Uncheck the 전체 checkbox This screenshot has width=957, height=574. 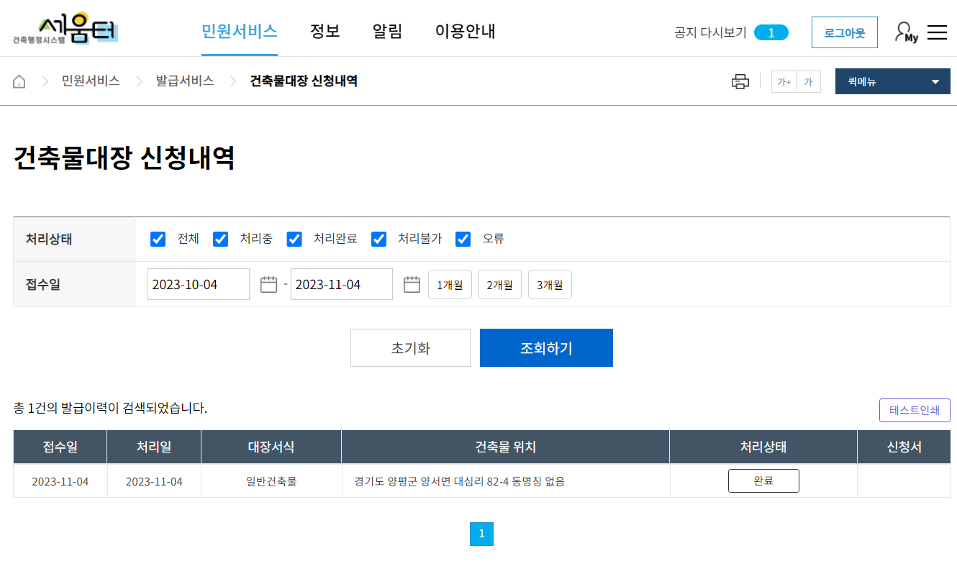(x=158, y=239)
